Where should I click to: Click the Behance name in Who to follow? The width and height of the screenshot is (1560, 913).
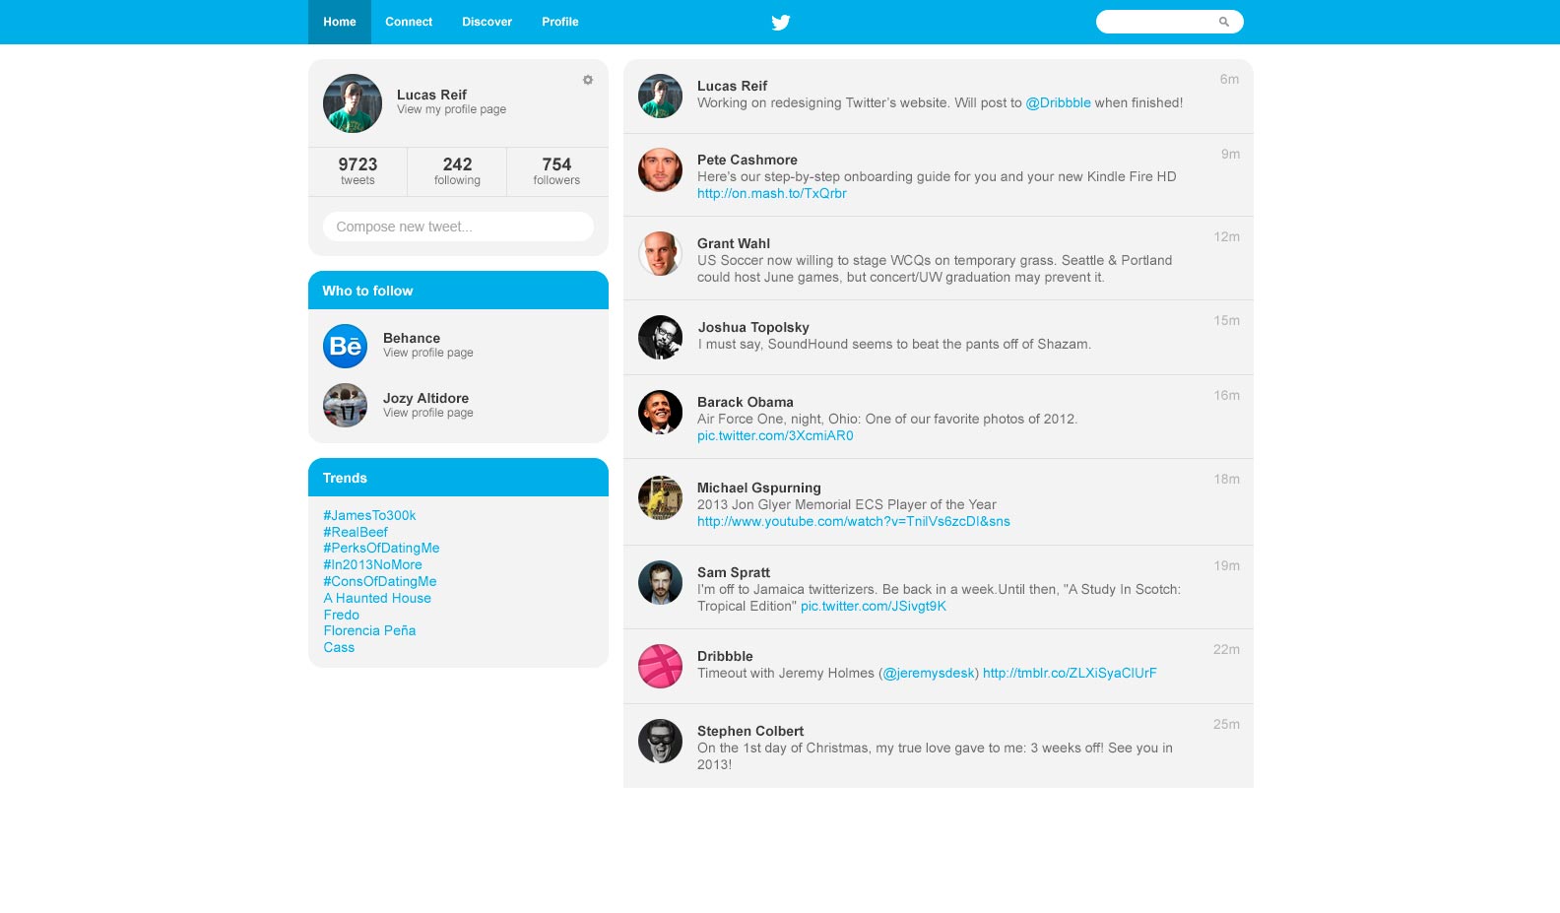[x=412, y=338]
